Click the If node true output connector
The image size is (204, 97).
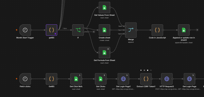click(84, 28)
